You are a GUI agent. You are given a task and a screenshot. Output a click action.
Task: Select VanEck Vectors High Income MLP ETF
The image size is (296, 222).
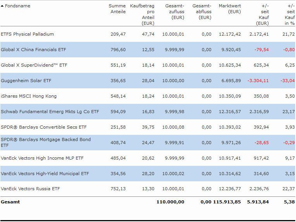(42, 158)
